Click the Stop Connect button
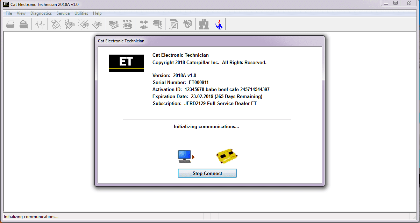The height and width of the screenshot is (223, 420). [x=207, y=173]
